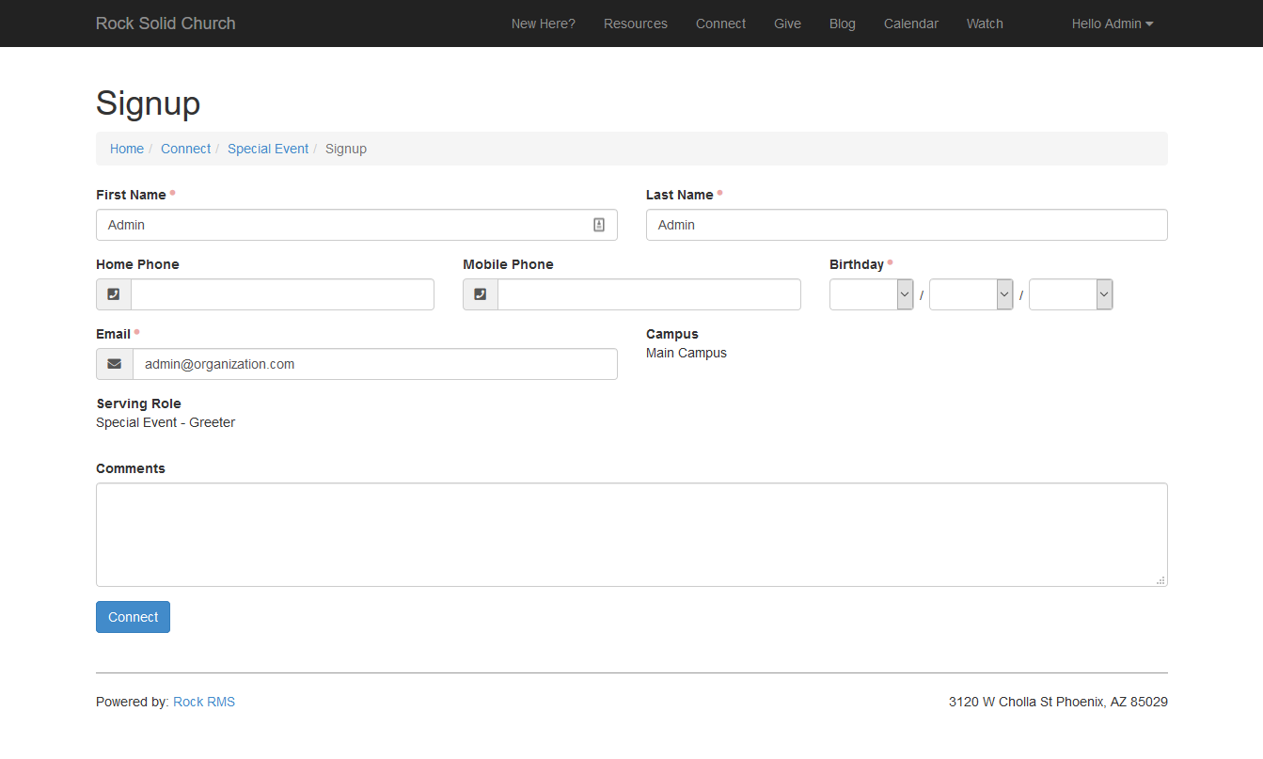Open the Give page from navigation
Viewport: 1263px width, 759px height.
[x=787, y=23]
